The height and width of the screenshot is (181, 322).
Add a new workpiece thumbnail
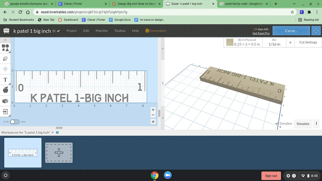59,153
